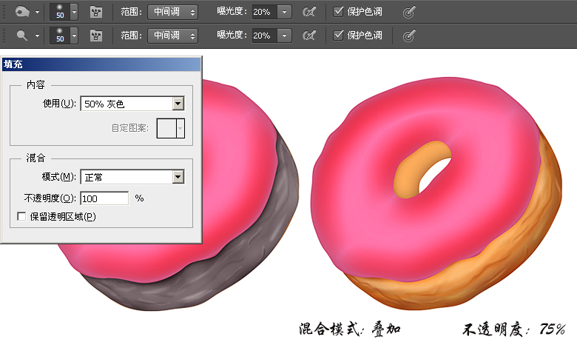Image resolution: width=577 pixels, height=348 pixels.
Task: Click 混合模式: 叠加 caption text
Action: pyautogui.click(x=350, y=329)
